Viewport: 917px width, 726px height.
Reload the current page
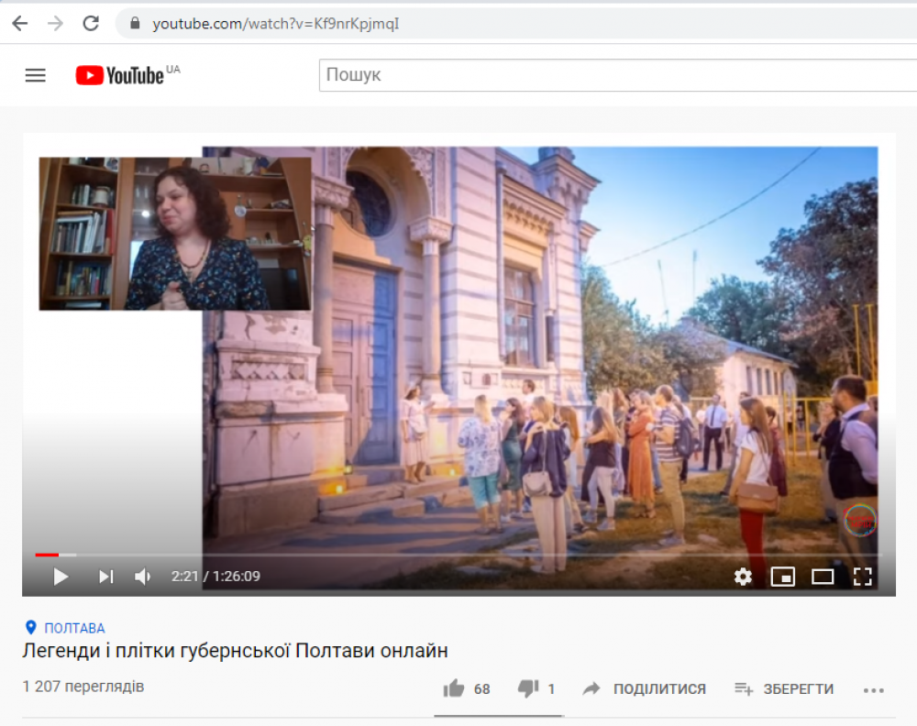point(90,23)
